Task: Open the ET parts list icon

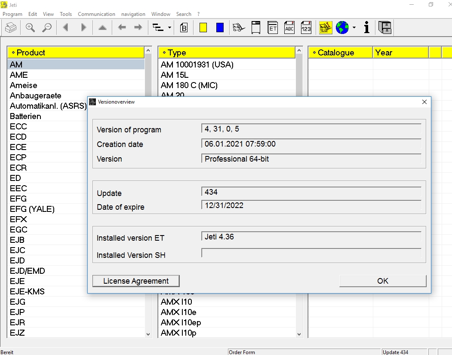Action: tap(273, 28)
